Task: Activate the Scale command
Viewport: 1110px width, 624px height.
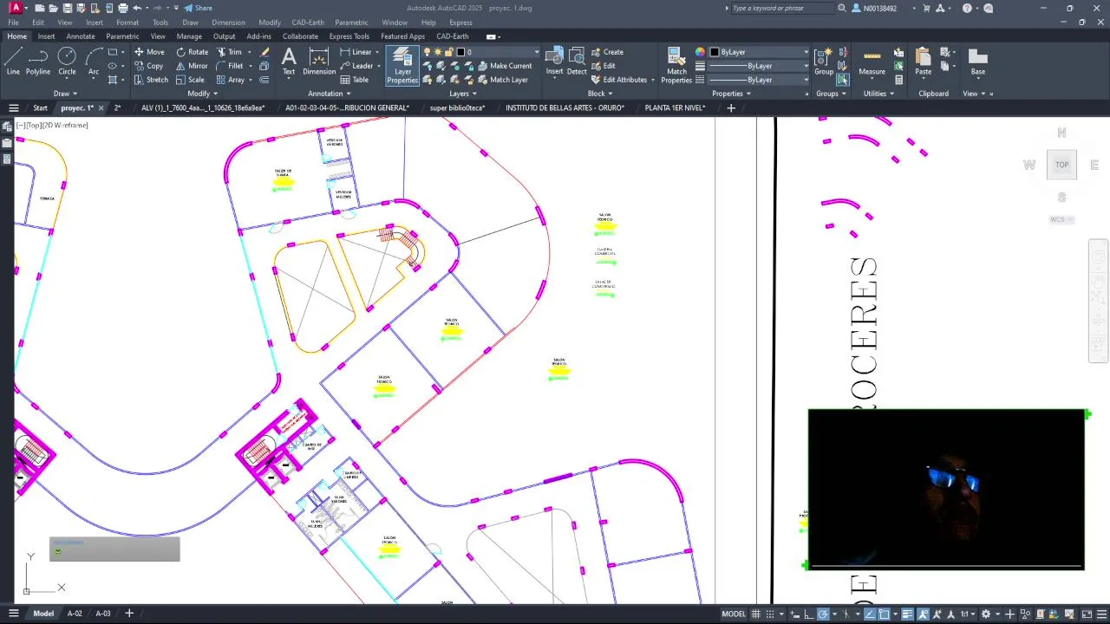Action: tap(189, 80)
